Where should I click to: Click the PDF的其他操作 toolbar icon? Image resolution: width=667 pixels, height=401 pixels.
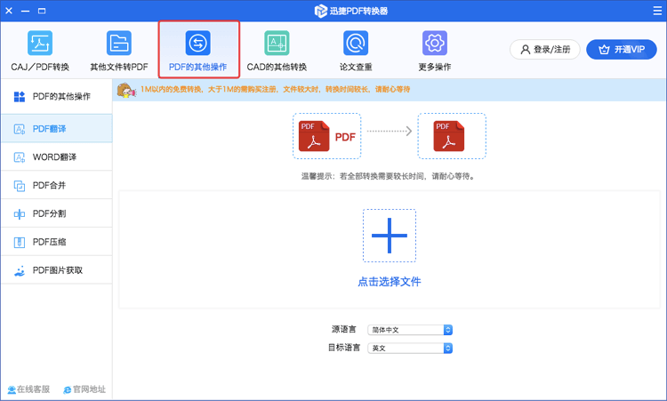click(197, 43)
